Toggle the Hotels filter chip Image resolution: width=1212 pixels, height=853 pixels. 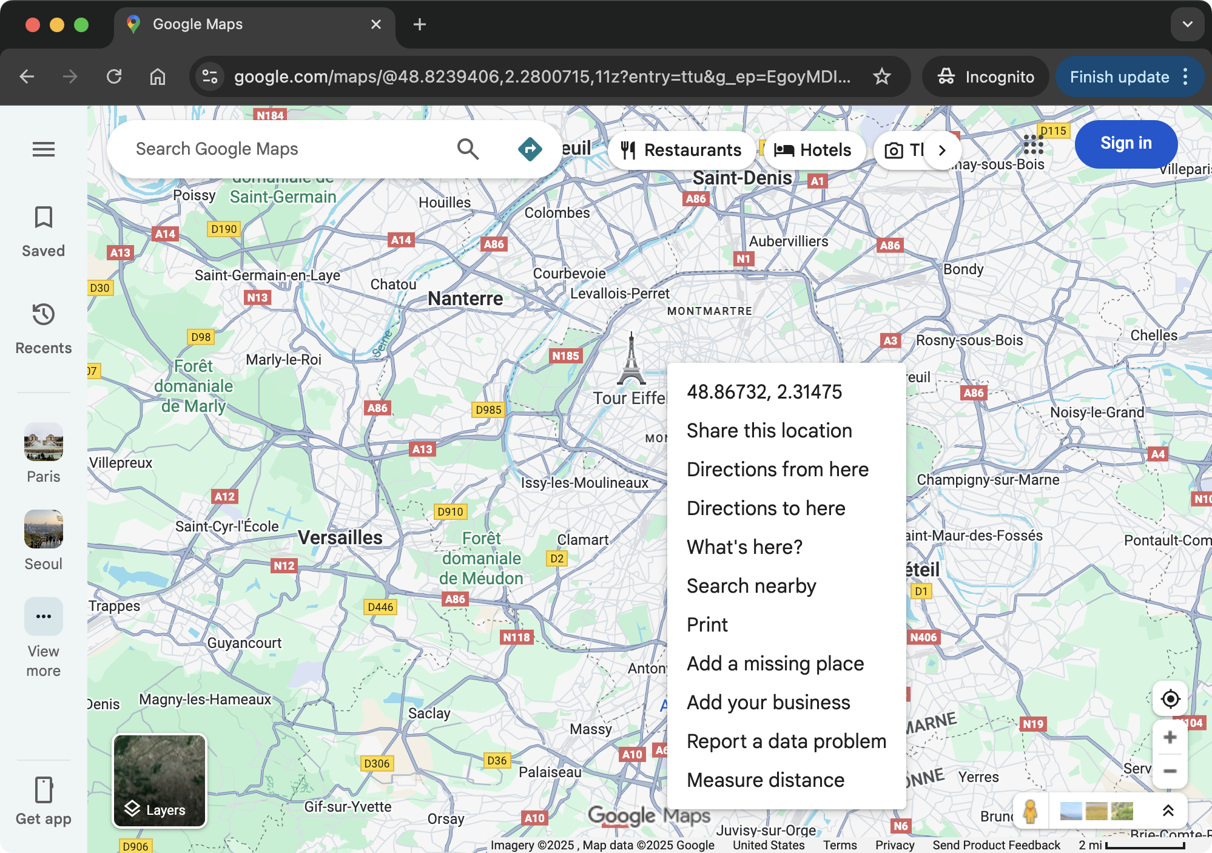815,150
